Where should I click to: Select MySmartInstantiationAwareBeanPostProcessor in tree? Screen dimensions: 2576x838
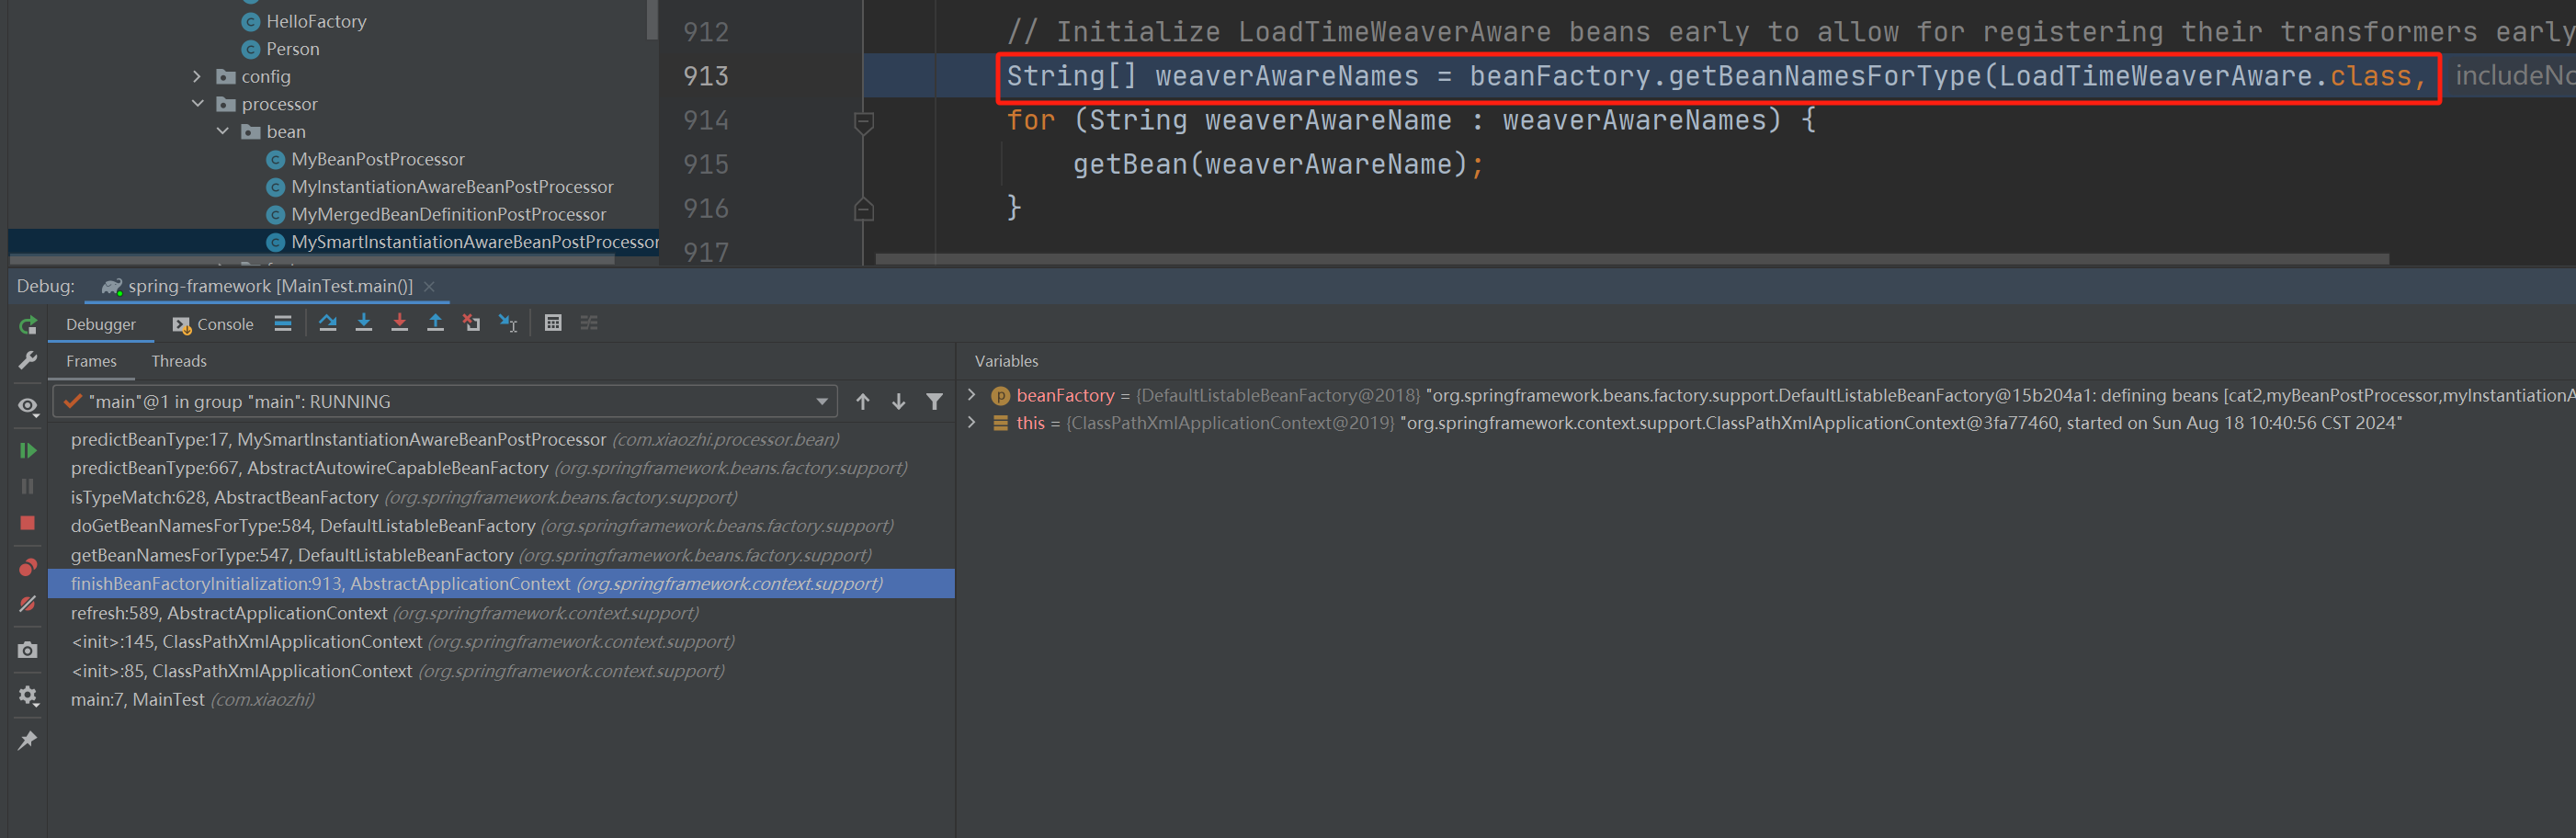click(x=334, y=242)
